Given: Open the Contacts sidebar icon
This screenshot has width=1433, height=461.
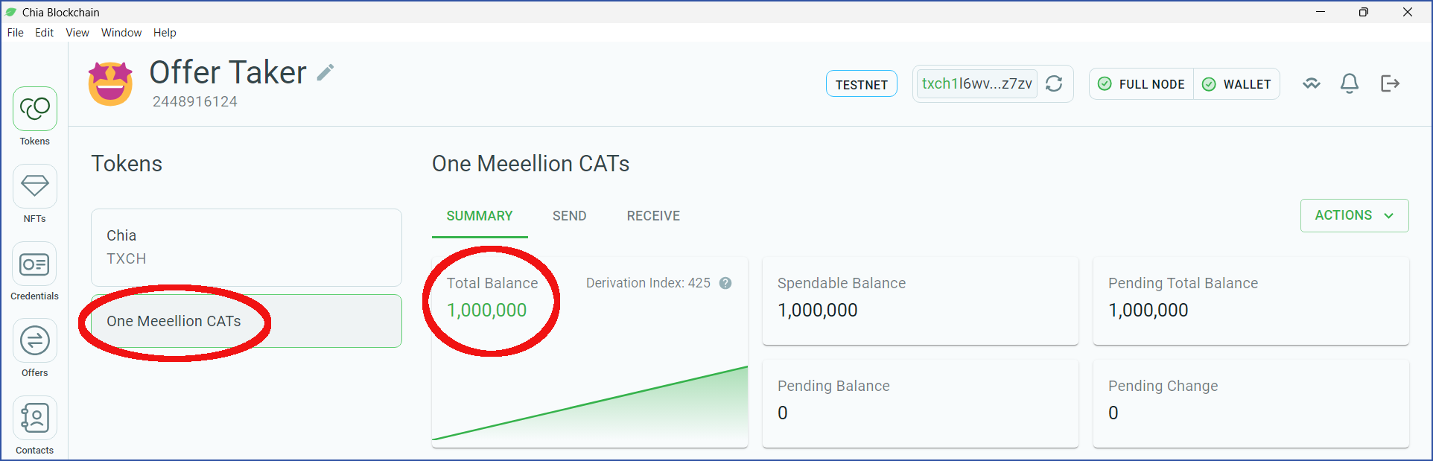Looking at the screenshot, I should tap(34, 419).
